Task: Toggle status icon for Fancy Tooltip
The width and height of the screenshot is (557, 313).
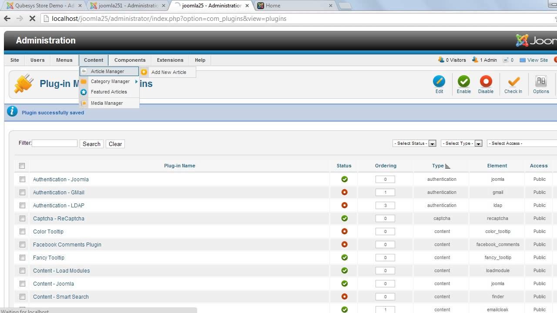Action: 344,257
